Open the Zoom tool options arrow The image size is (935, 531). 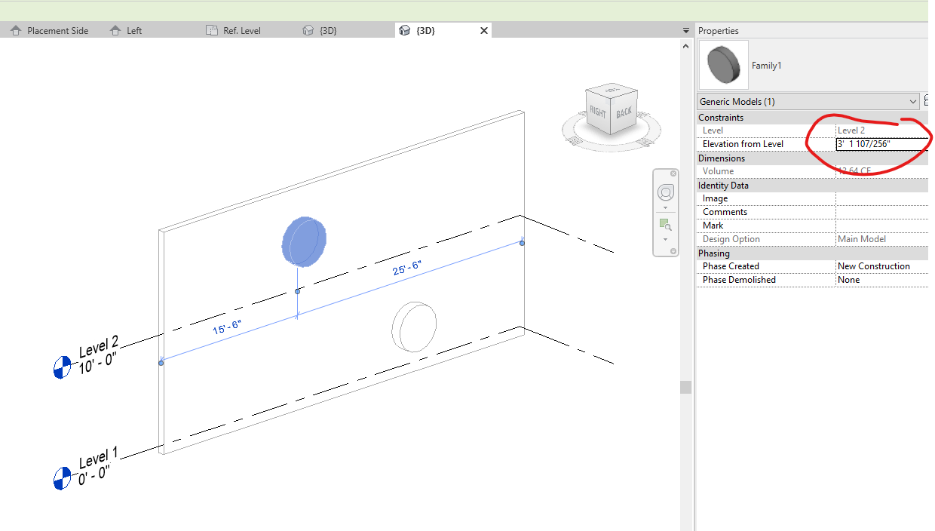665,238
